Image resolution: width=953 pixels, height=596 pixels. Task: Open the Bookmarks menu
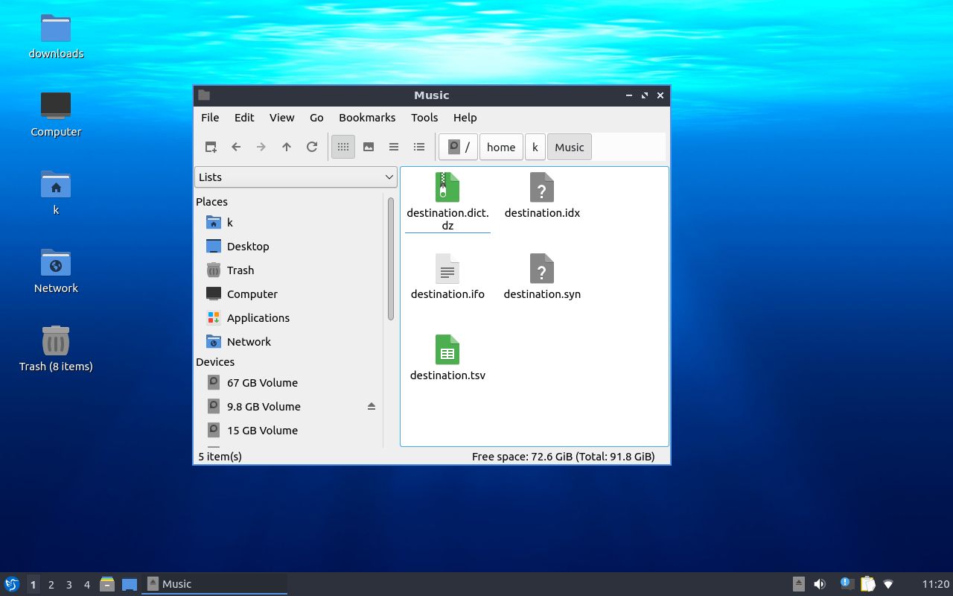tap(367, 117)
